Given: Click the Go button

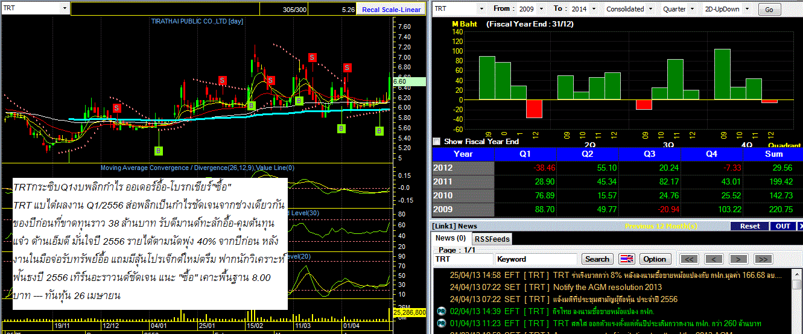Looking at the screenshot, I should click(x=769, y=10).
